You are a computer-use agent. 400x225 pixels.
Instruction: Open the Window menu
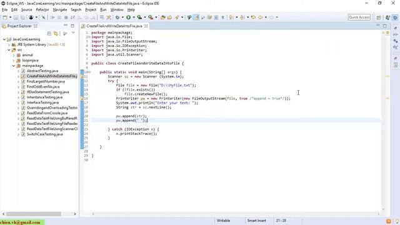click(x=117, y=10)
